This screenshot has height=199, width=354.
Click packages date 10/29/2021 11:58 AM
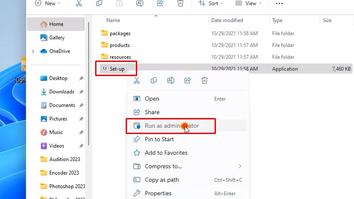235,34
